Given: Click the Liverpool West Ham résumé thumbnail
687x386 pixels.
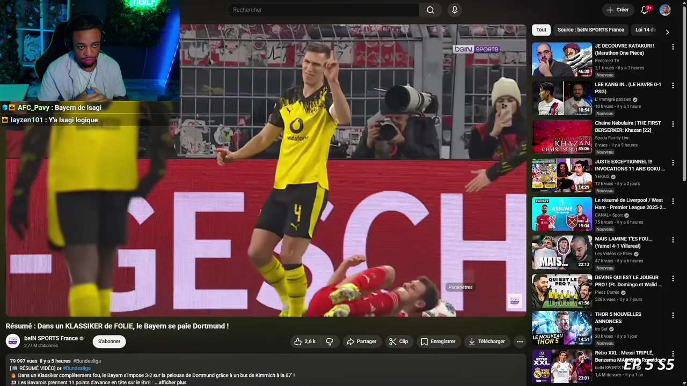Looking at the screenshot, I should tap(562, 214).
